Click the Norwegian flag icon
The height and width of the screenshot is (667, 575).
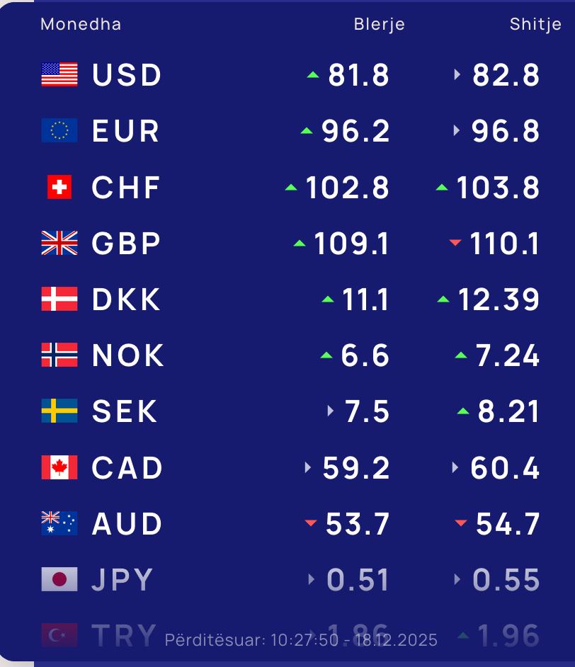(59, 355)
